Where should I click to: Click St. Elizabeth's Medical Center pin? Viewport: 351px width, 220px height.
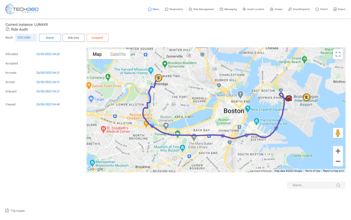click(103, 129)
